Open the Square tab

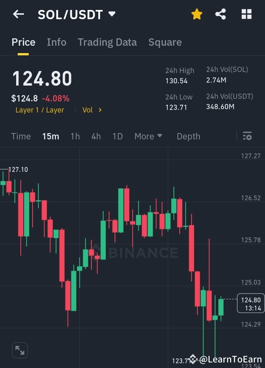click(x=165, y=42)
